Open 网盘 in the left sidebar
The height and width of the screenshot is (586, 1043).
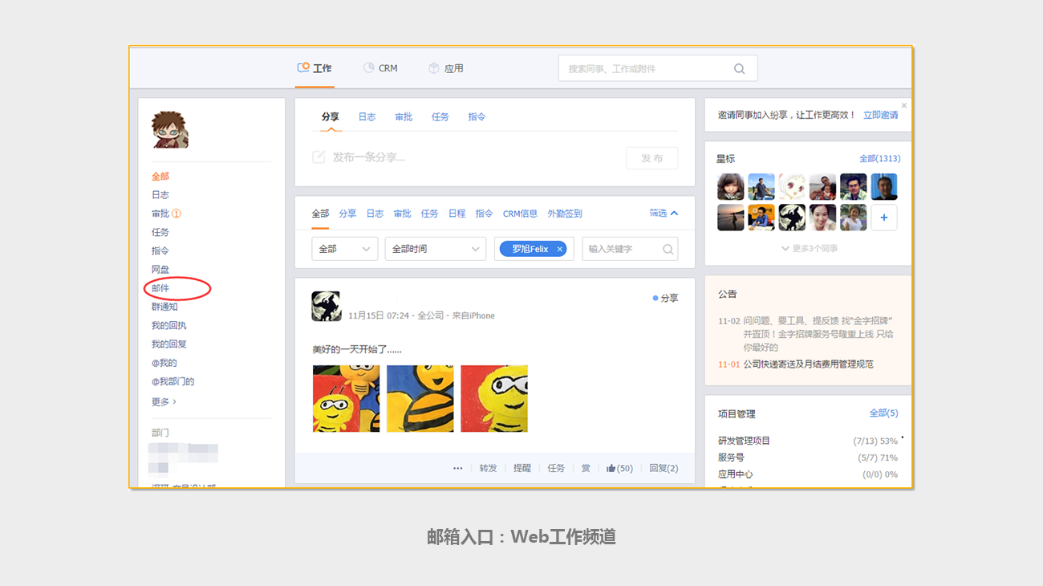click(x=160, y=270)
